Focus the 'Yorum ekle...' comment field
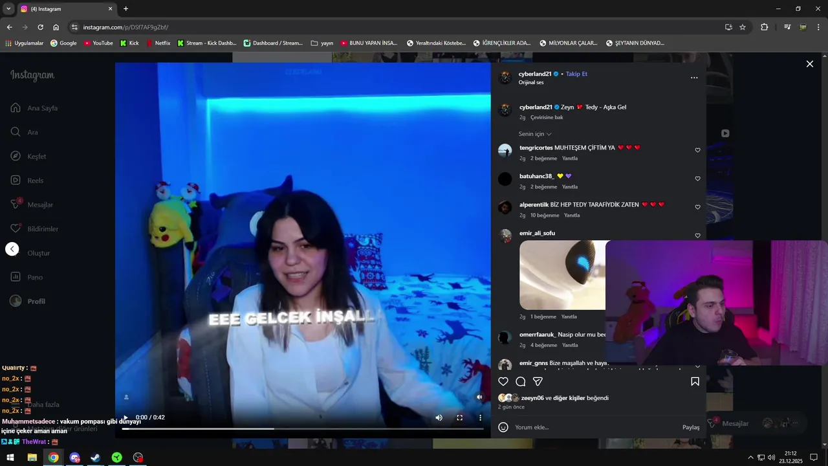Screen dimensions: 828x466 point(595,427)
